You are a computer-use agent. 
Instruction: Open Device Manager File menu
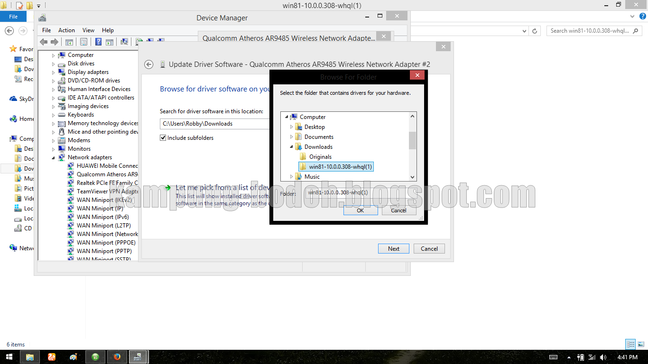46,30
